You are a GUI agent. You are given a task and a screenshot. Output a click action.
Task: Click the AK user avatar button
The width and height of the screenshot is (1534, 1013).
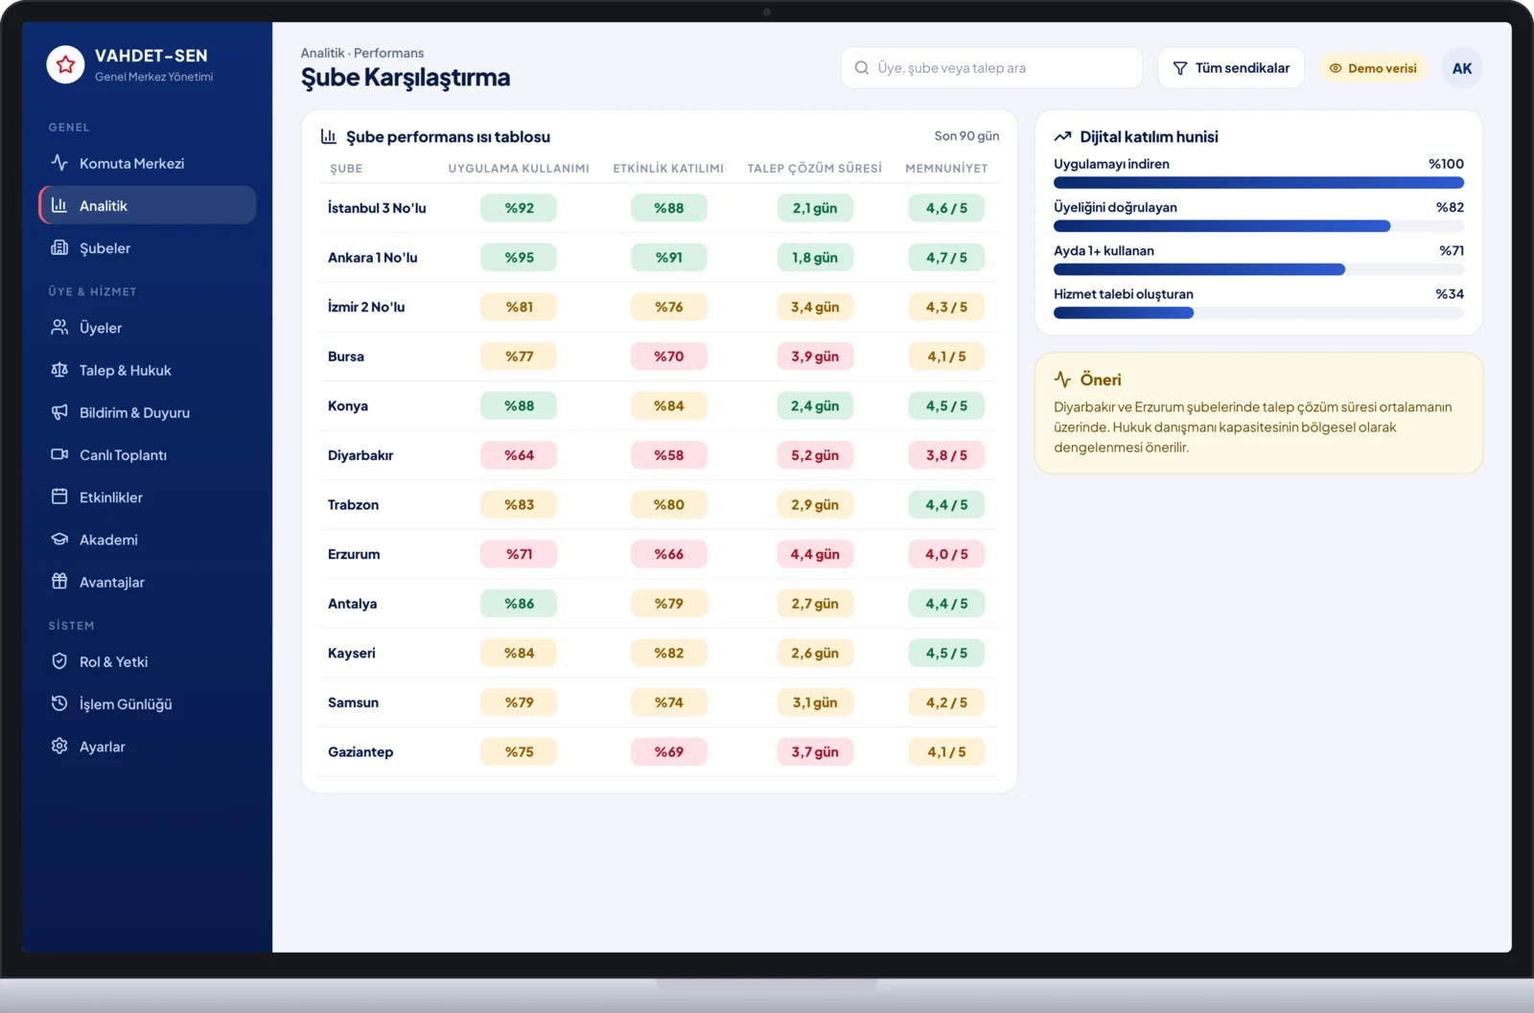tap(1461, 68)
